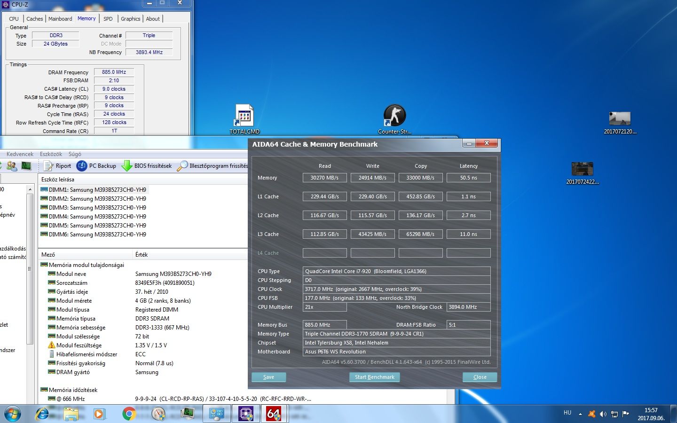Screen dimensions: 677x423
Task: Open the Eszközök menu
Action: point(51,154)
